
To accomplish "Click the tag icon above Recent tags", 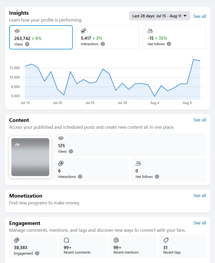I will 166,240.
